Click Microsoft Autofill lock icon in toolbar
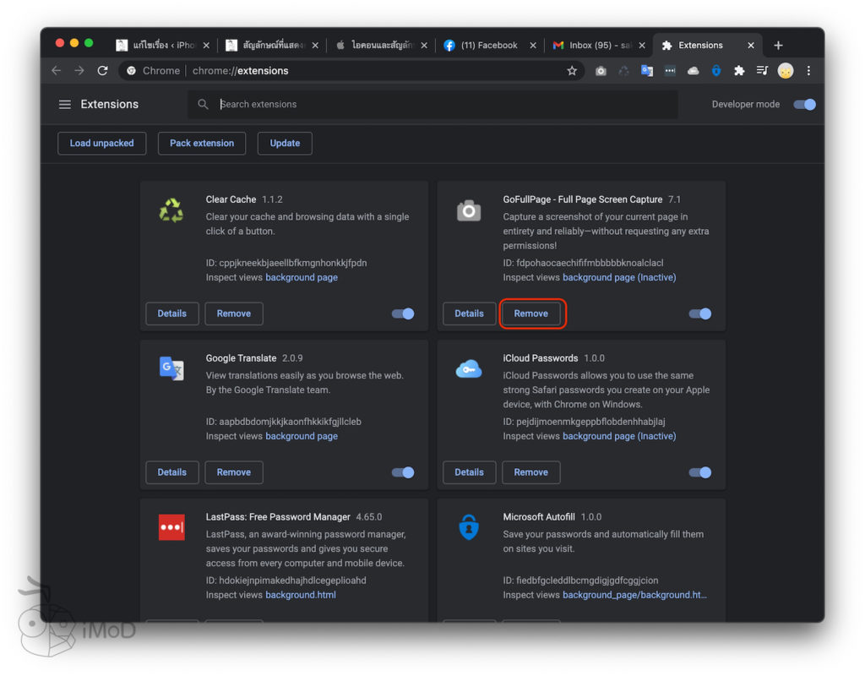865x676 pixels. pyautogui.click(x=716, y=71)
